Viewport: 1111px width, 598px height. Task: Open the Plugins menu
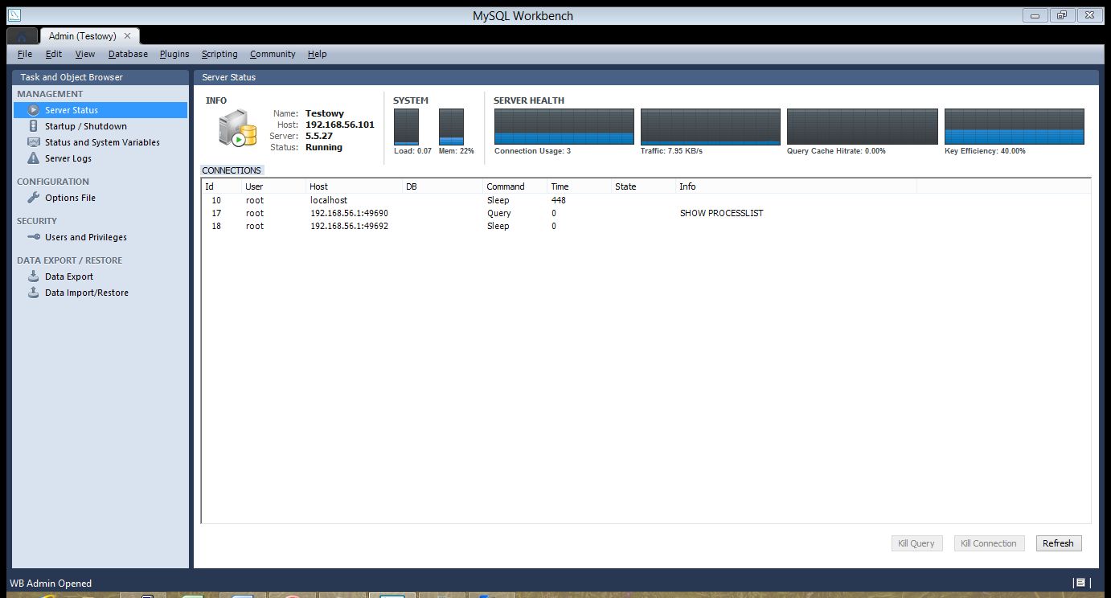174,54
